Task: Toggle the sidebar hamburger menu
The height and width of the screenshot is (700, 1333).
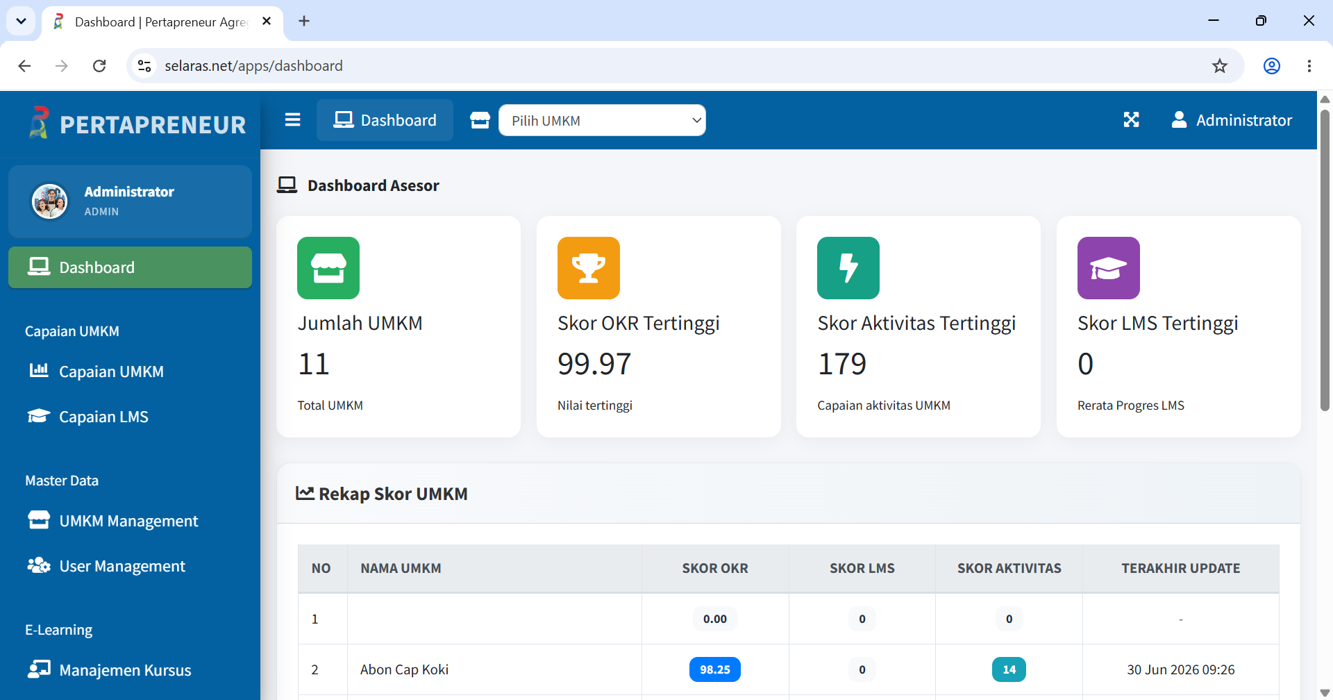Action: 292,120
